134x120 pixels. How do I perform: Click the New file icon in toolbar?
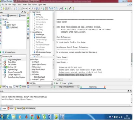point(2,9)
